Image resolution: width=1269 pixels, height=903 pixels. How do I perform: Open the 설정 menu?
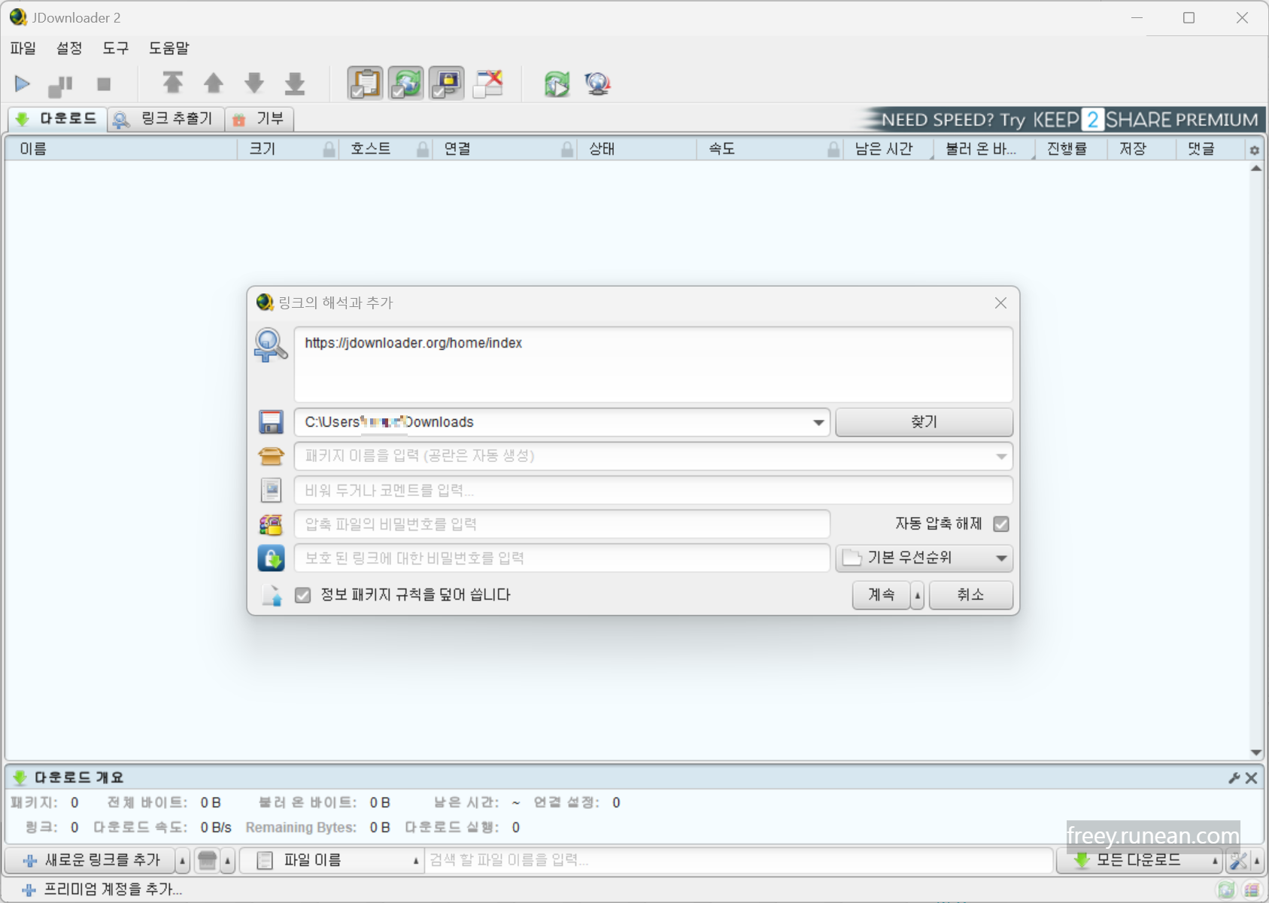68,48
